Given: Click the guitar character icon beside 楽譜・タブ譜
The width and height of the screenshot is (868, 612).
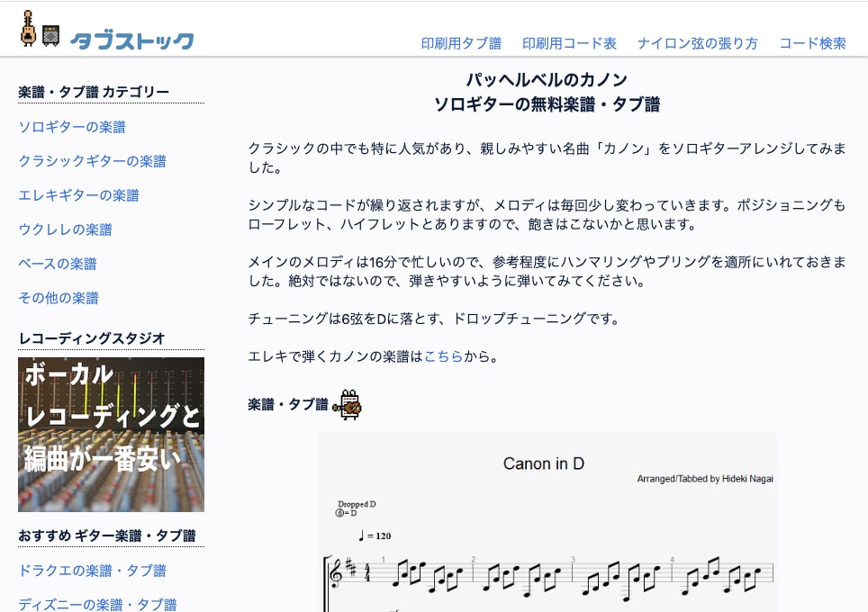Looking at the screenshot, I should point(347,404).
